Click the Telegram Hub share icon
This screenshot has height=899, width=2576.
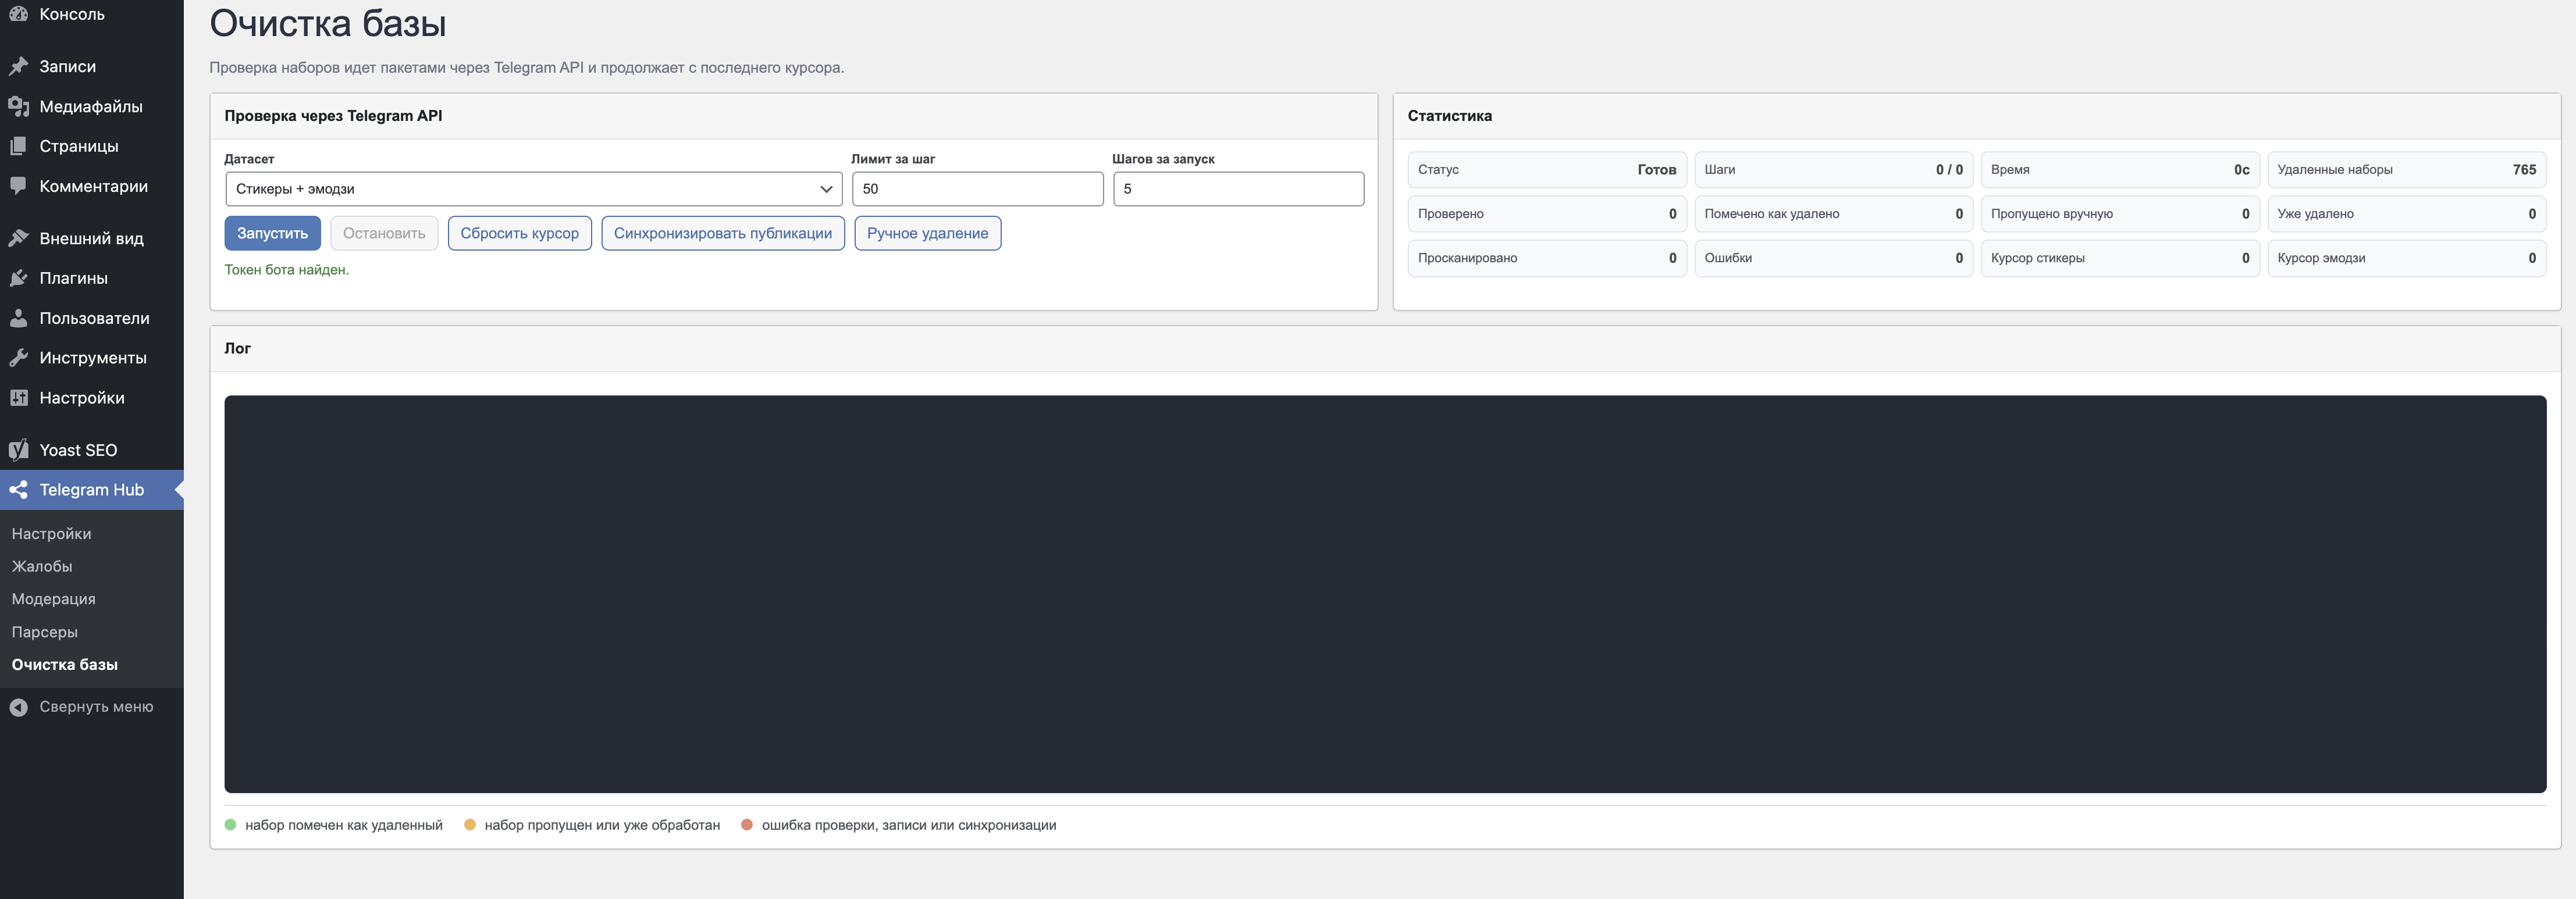coord(18,490)
